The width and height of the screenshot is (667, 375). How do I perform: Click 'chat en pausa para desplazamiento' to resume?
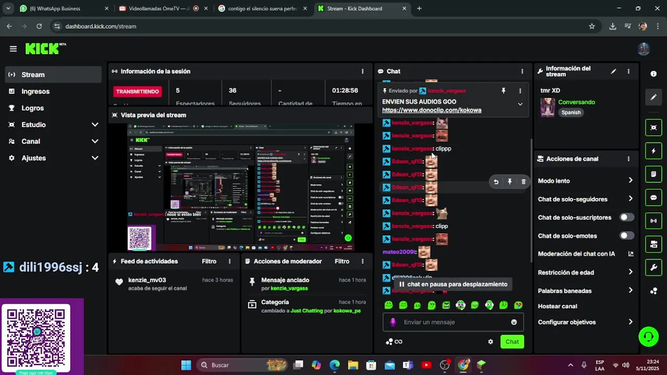[453, 284]
